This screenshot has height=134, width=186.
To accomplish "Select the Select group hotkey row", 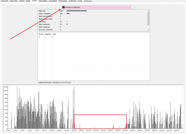I will (x=93, y=16).
